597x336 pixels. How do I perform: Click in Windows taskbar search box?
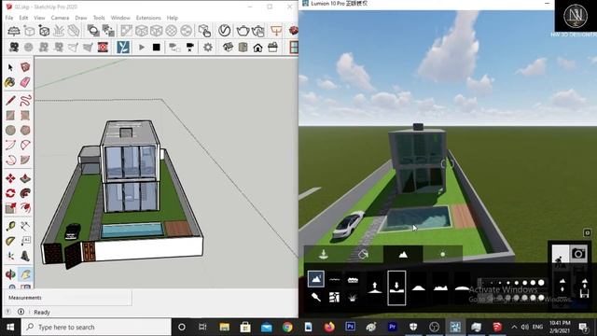(x=96, y=328)
